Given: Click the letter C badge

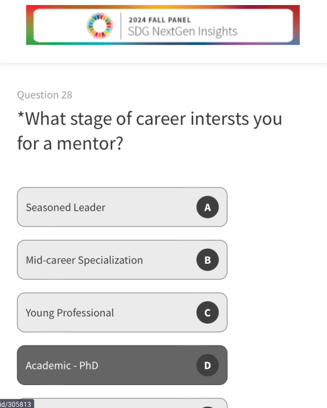Looking at the screenshot, I should coord(207,312).
